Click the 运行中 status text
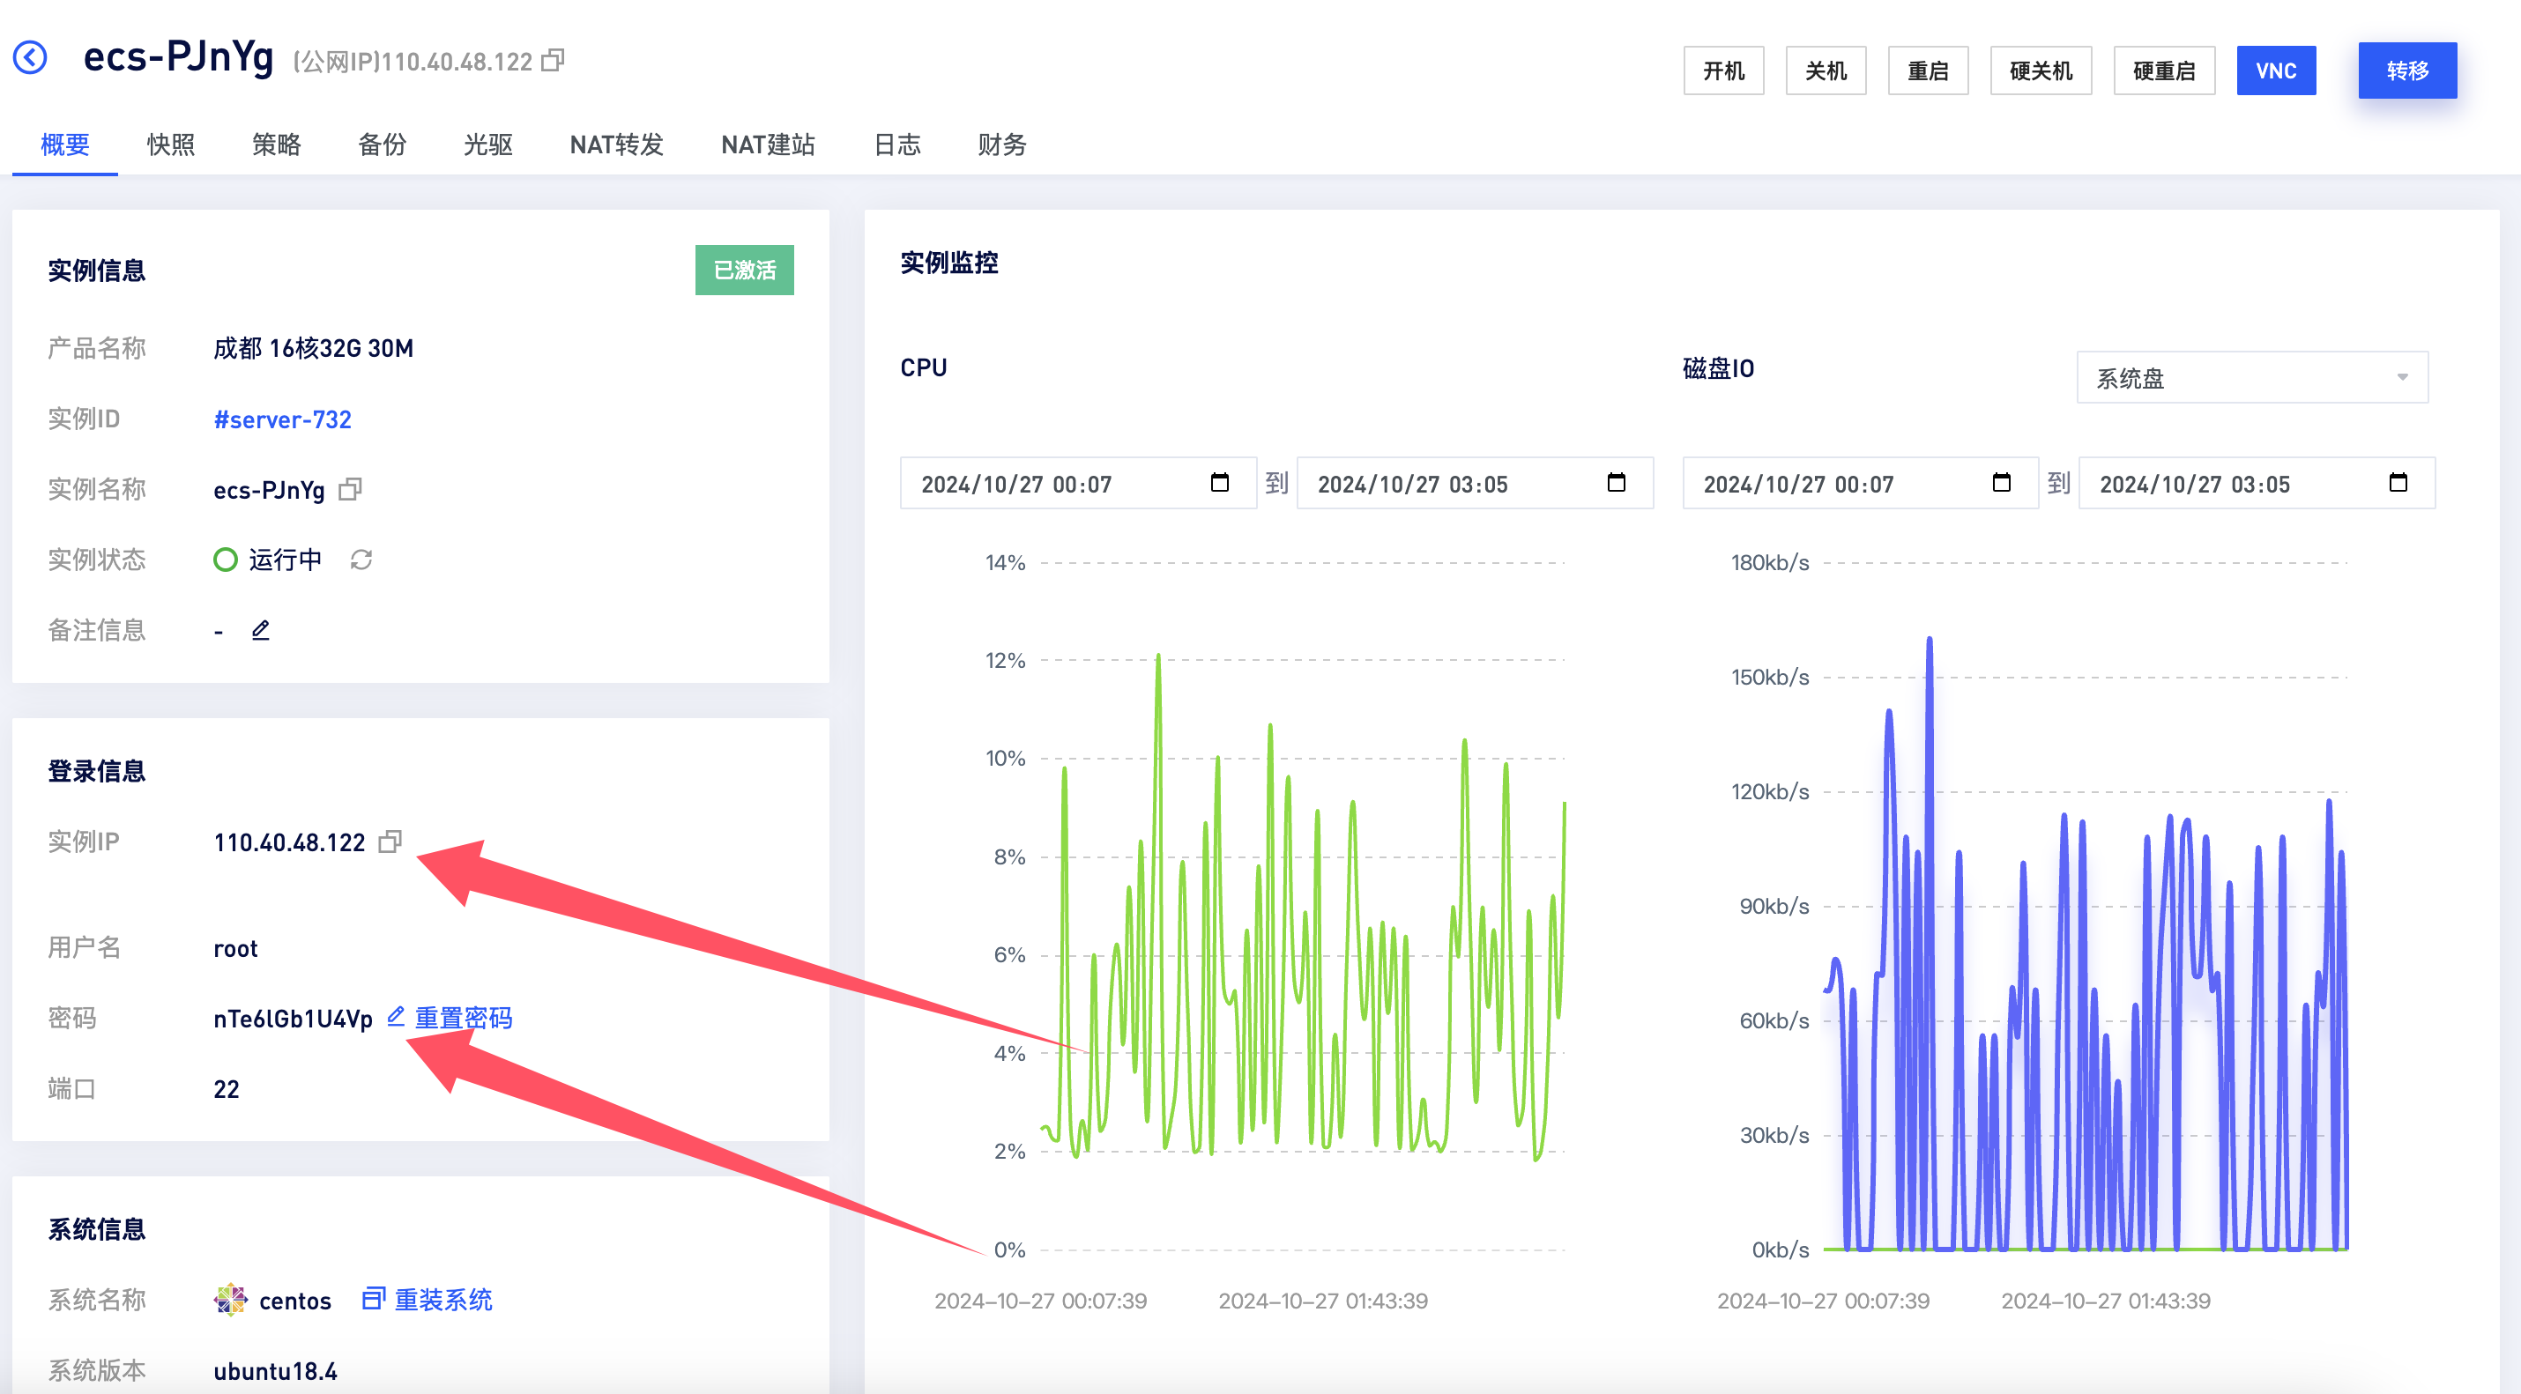 [x=285, y=560]
